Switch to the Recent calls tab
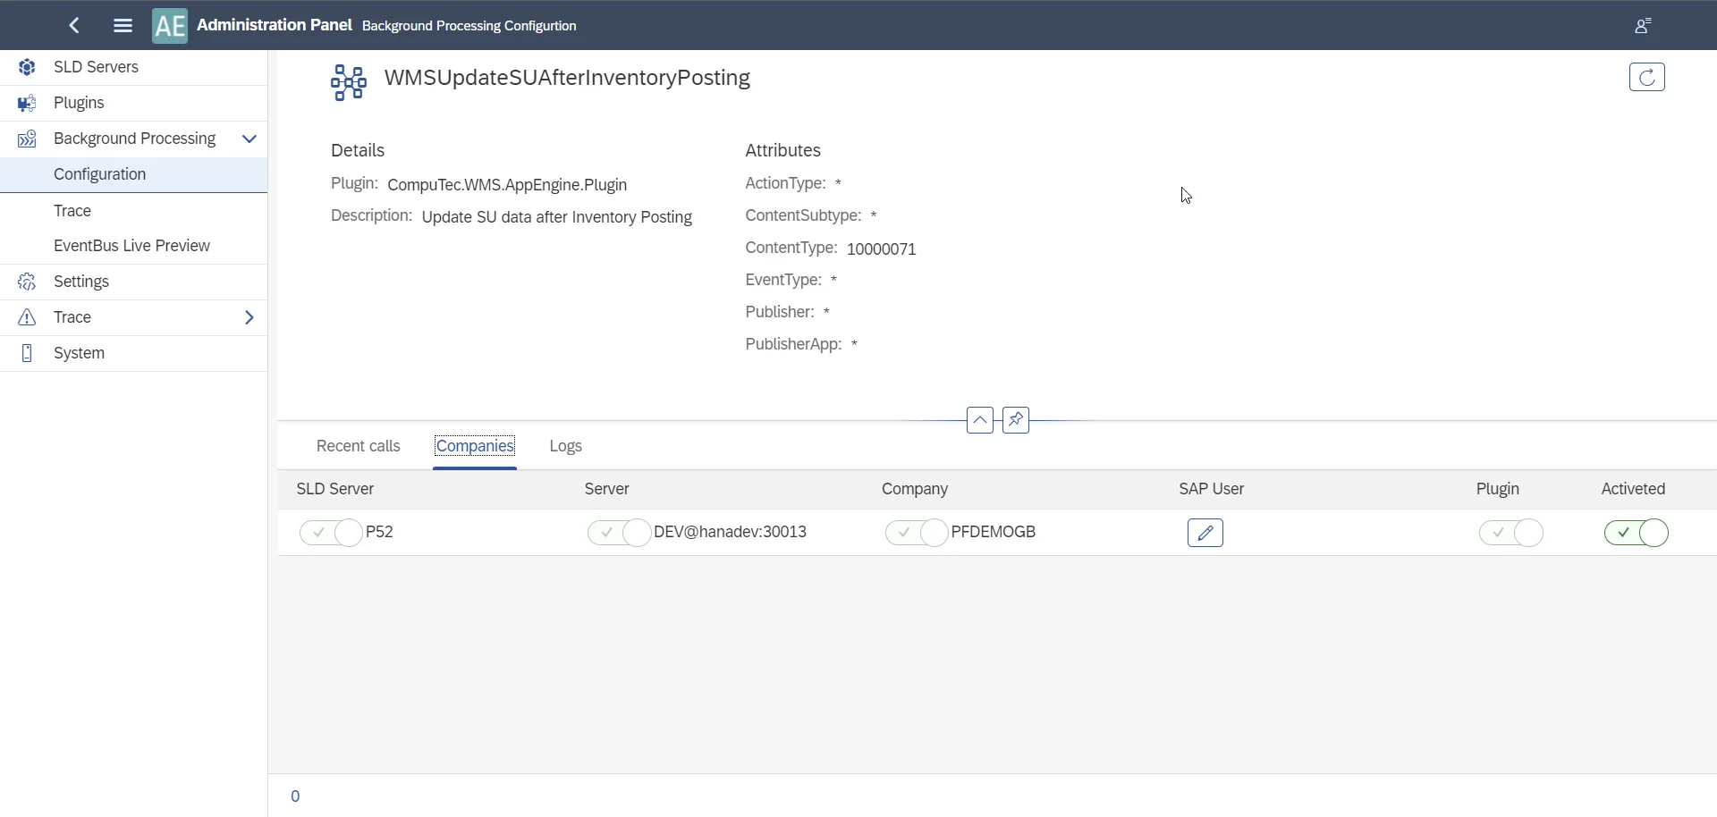Image resolution: width=1717 pixels, height=817 pixels. [x=358, y=447]
